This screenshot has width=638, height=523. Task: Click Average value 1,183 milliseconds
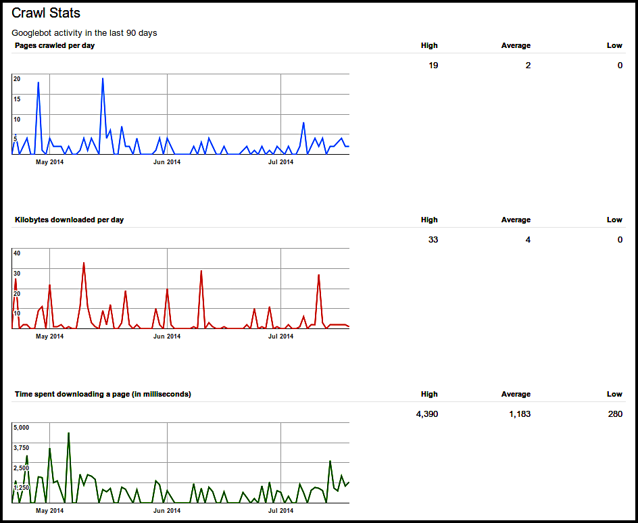pos(520,414)
